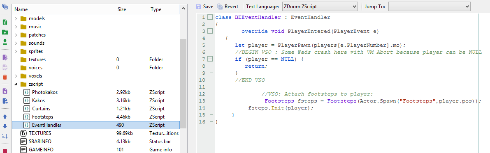
Task: Select the Footsteps entry
Action: pyautogui.click(x=95, y=117)
